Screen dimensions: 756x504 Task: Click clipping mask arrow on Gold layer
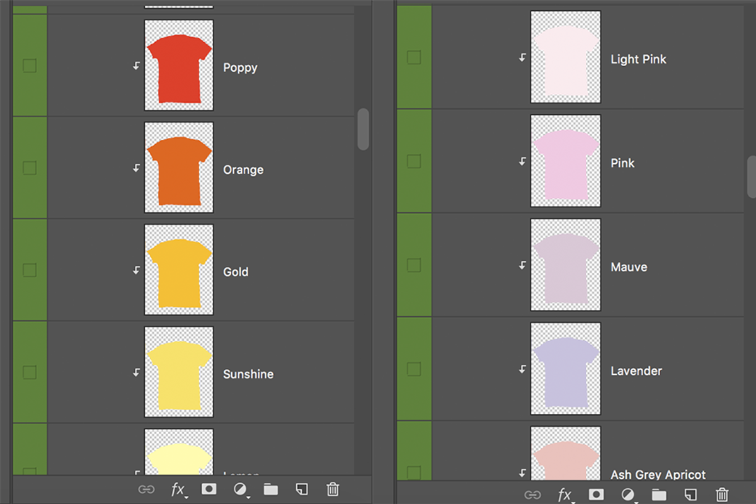[136, 270]
